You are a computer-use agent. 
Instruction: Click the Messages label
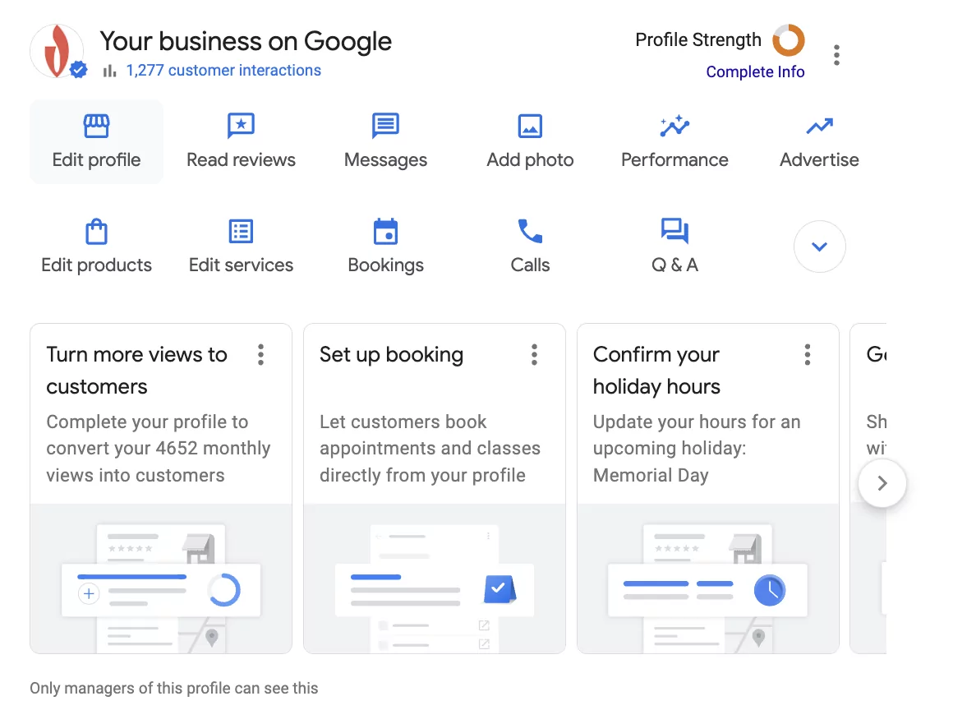[x=385, y=160]
